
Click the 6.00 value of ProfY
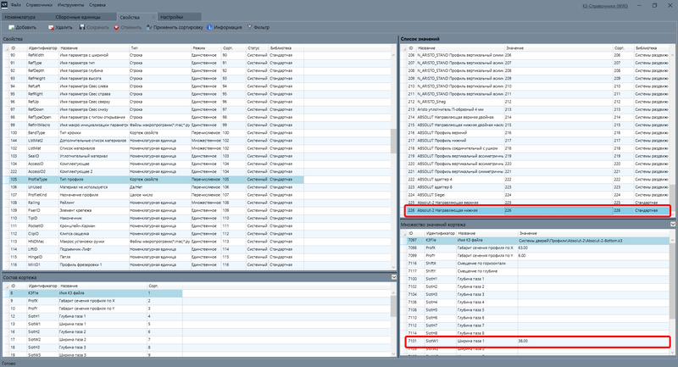click(x=522, y=256)
